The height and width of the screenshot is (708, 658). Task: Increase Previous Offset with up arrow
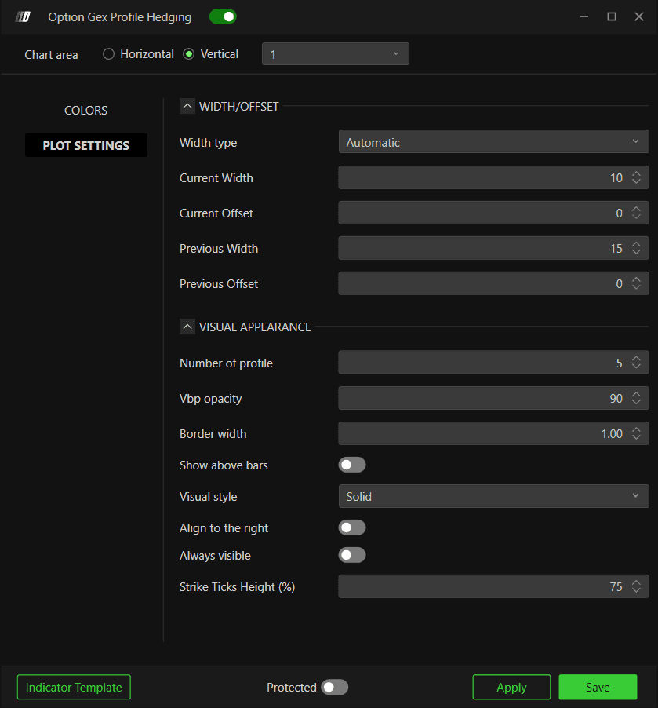coord(636,279)
